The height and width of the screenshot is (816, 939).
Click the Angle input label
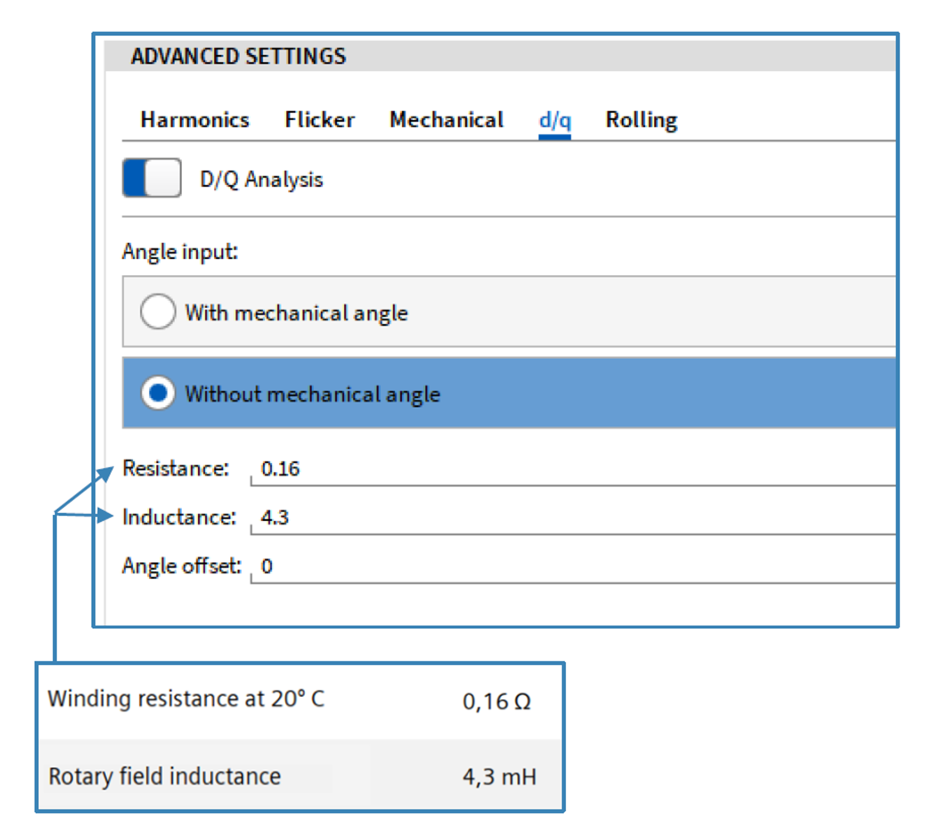(x=180, y=252)
